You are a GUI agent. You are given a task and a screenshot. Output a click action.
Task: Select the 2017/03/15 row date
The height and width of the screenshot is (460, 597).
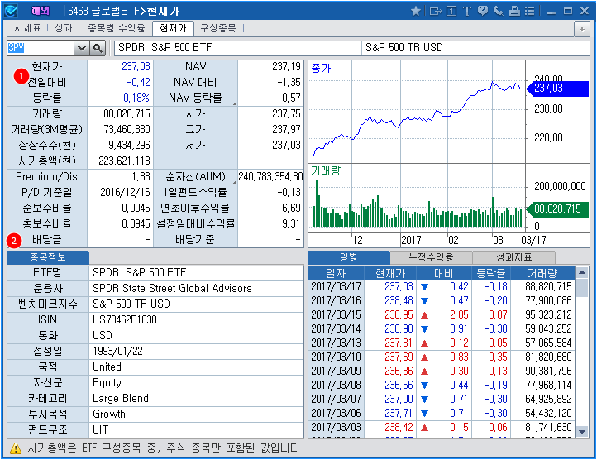point(336,314)
